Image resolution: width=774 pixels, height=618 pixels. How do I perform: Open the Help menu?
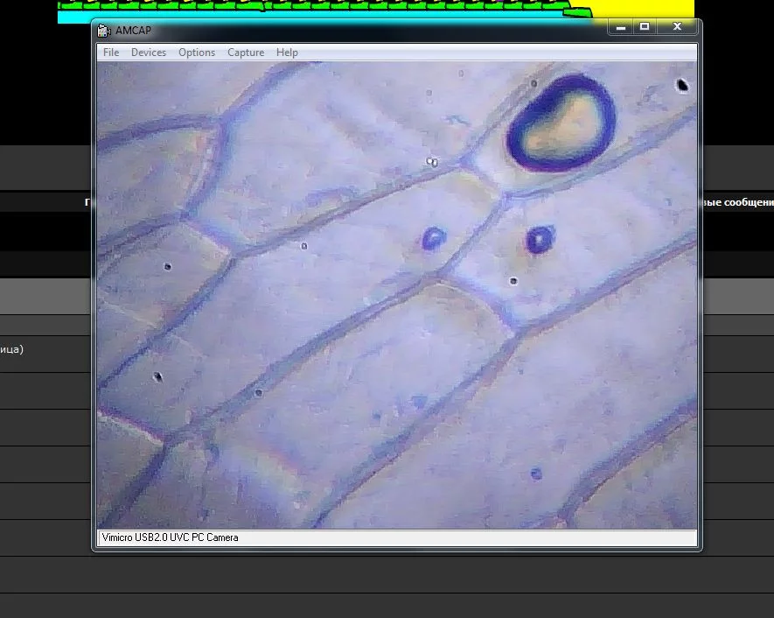pos(287,53)
